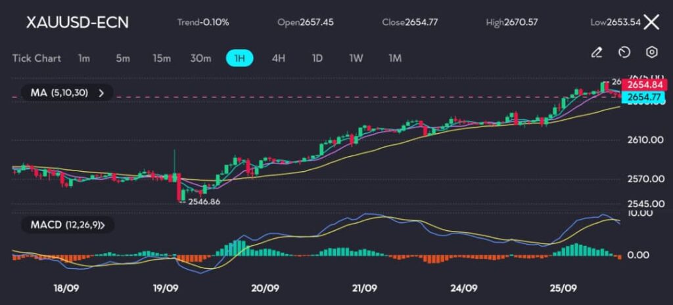673x305 pixels.
Task: Click the cyan 2654.77 price tag
Action: point(643,97)
